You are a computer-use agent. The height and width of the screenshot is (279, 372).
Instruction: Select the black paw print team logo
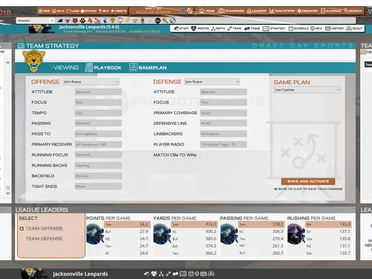click(x=83, y=21)
